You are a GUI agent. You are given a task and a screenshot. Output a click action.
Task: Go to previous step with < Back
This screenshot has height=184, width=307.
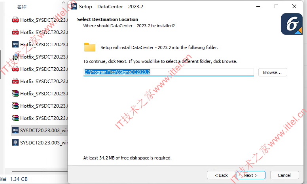(x=221, y=175)
